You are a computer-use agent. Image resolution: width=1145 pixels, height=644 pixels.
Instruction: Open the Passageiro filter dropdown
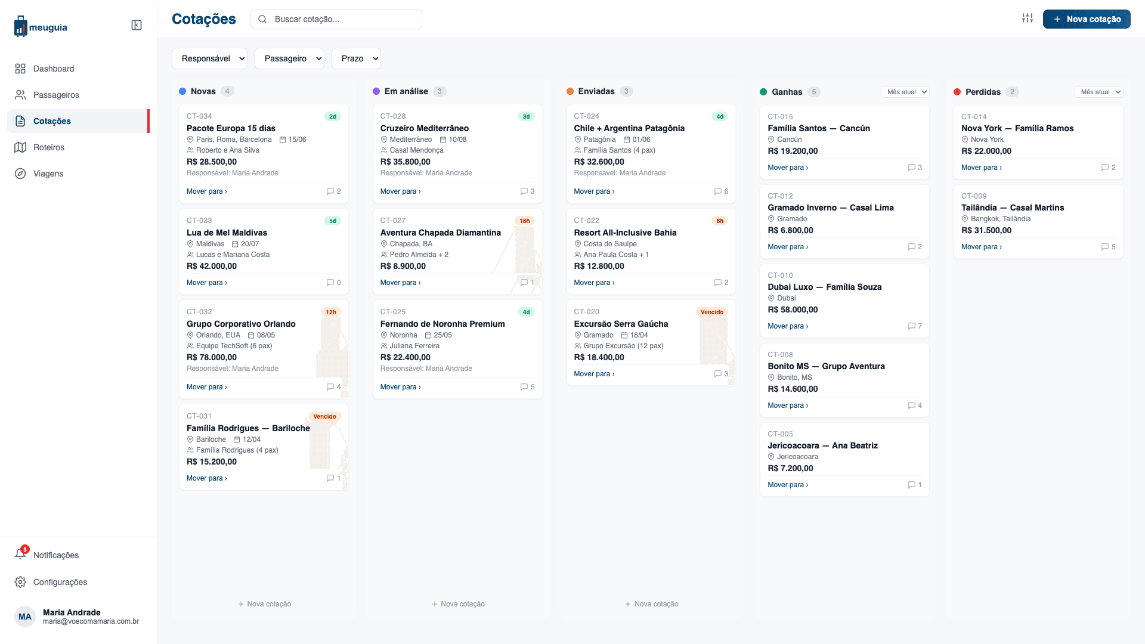(289, 58)
